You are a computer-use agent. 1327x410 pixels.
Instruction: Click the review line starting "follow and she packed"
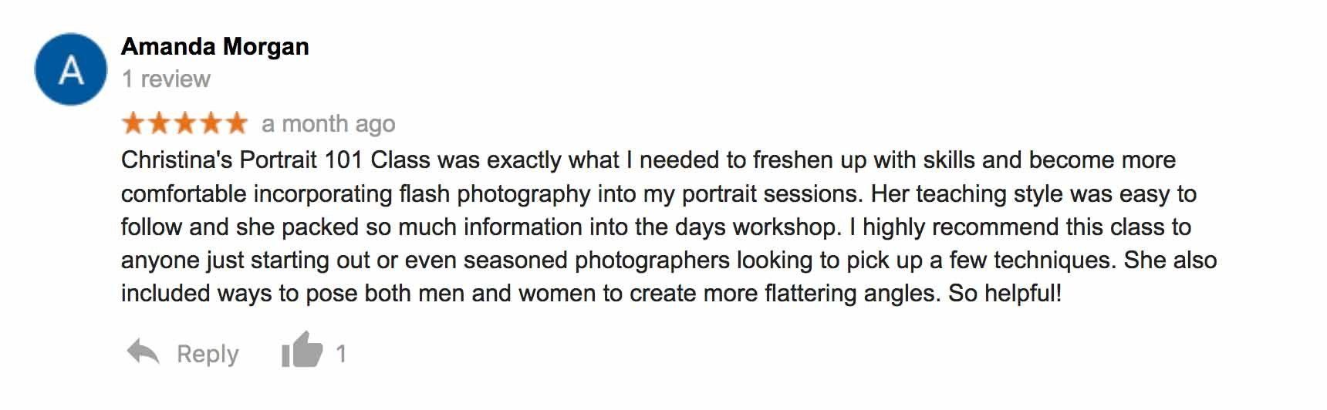(x=656, y=227)
